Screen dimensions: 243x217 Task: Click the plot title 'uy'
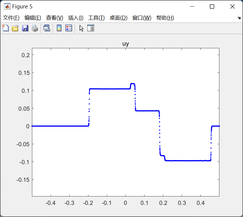pyautogui.click(x=126, y=44)
